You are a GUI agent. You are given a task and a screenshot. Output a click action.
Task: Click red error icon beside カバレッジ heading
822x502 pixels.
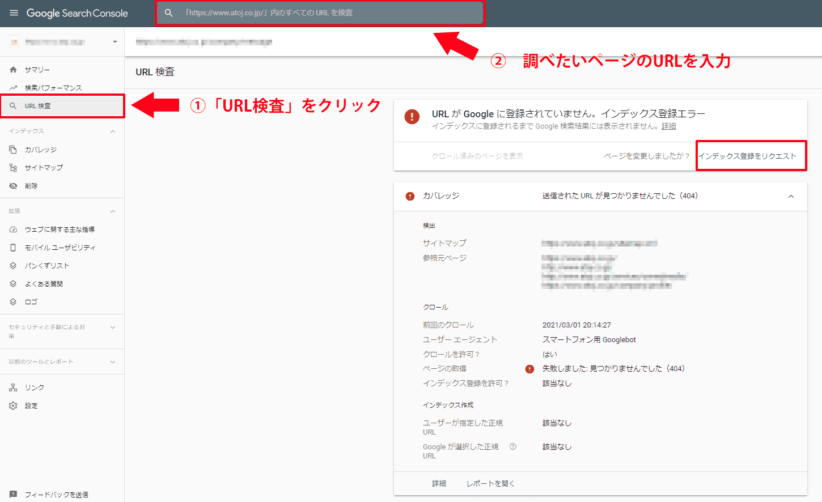click(x=410, y=196)
